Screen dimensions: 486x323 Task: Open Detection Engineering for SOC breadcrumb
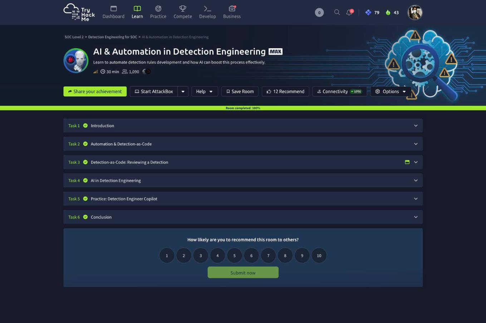(113, 37)
